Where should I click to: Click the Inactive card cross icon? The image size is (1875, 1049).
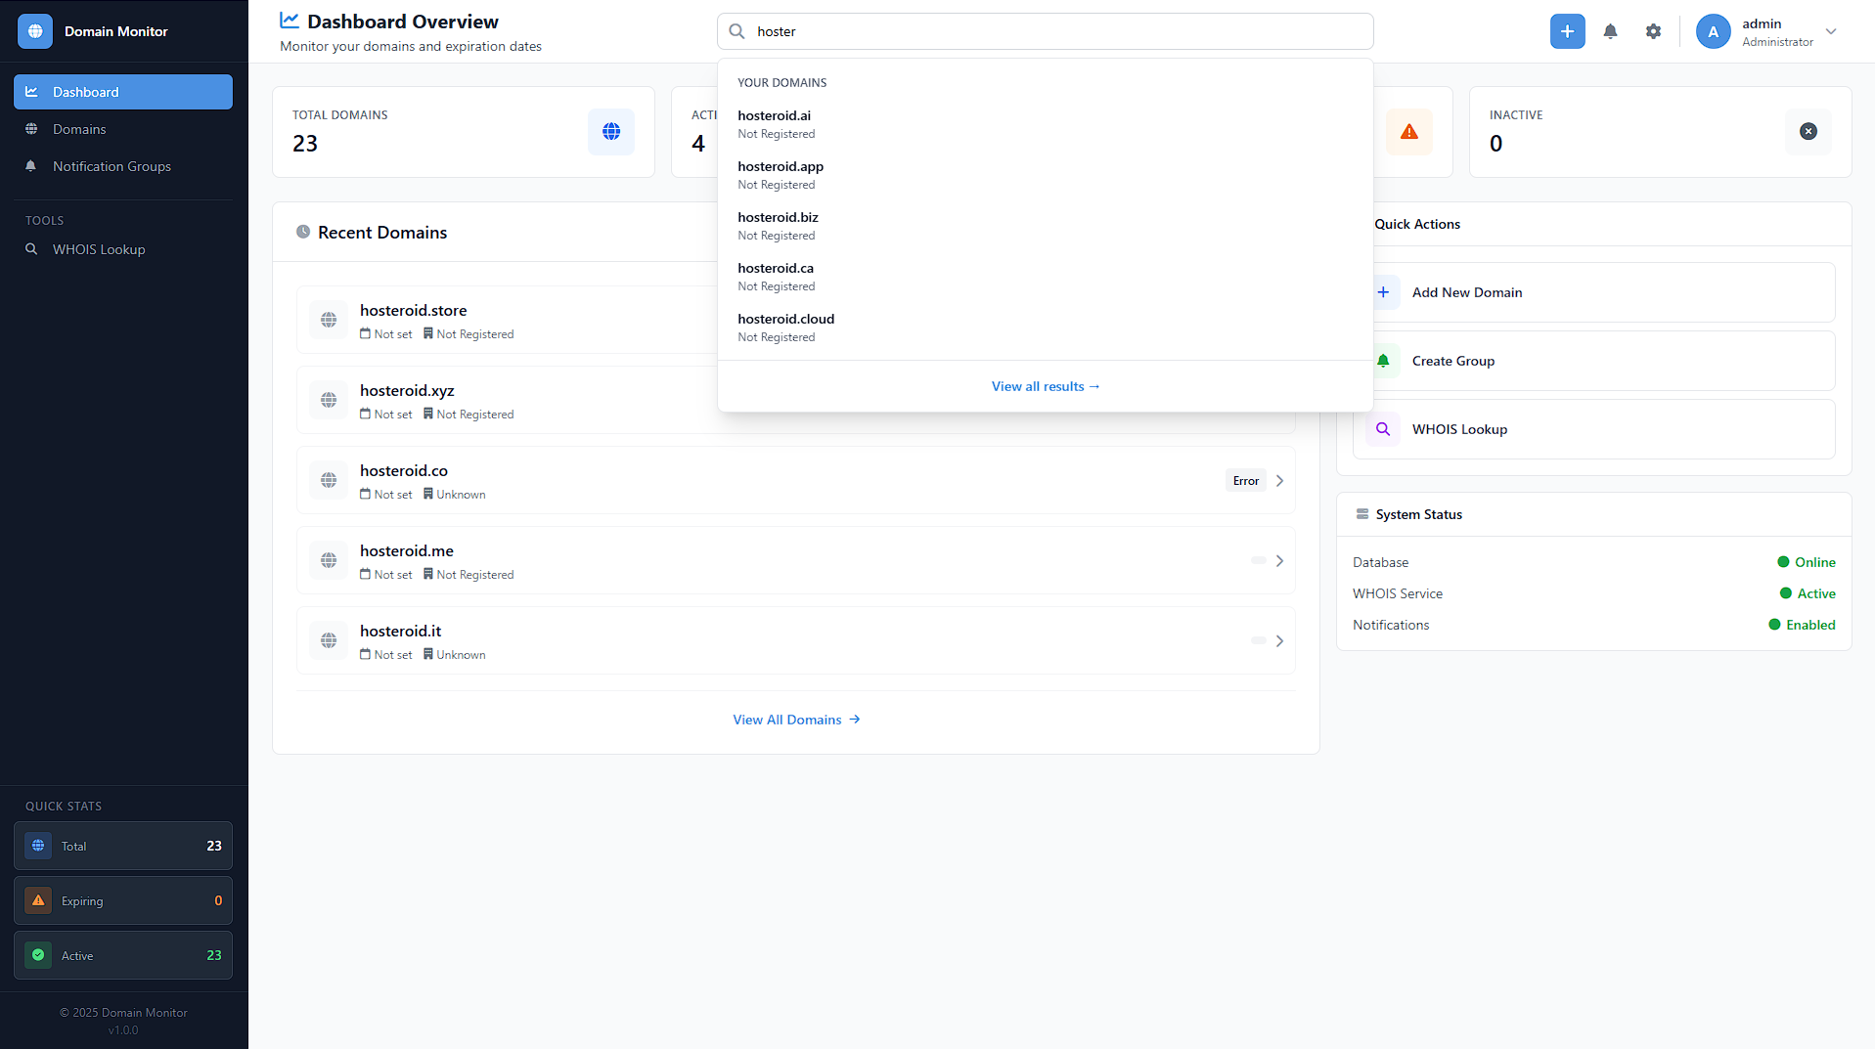pos(1808,132)
